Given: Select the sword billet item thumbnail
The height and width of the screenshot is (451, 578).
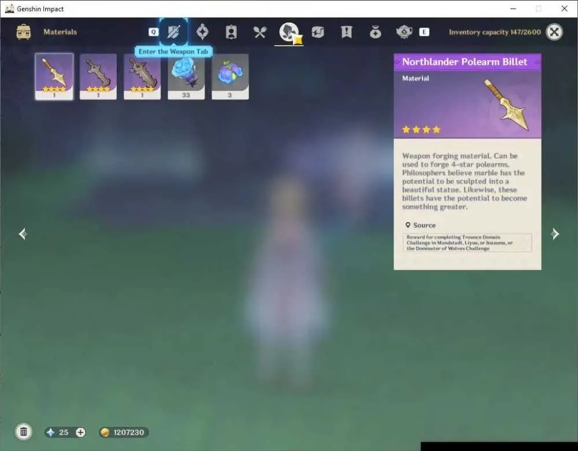Looking at the screenshot, I should click(98, 76).
